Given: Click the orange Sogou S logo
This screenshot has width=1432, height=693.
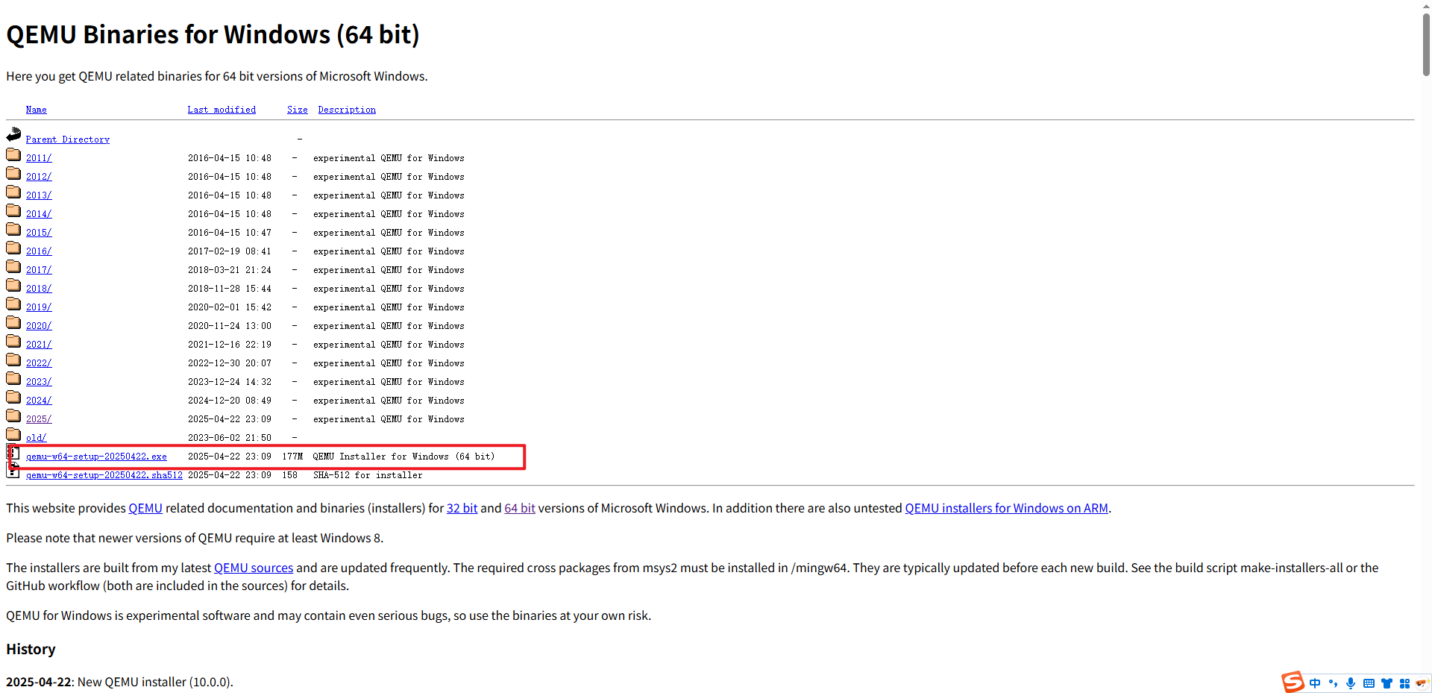Looking at the screenshot, I should tap(1293, 682).
